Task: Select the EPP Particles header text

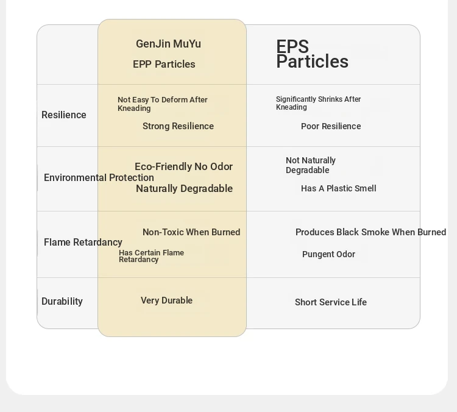Action: [164, 64]
